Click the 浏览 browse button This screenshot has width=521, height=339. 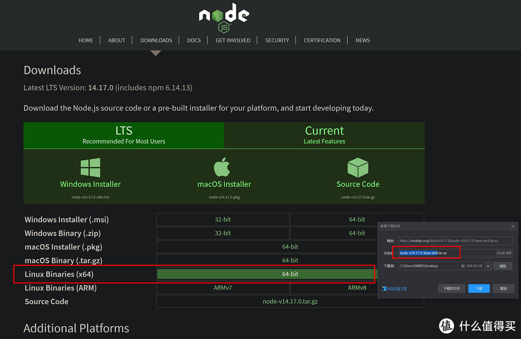pyautogui.click(x=502, y=266)
